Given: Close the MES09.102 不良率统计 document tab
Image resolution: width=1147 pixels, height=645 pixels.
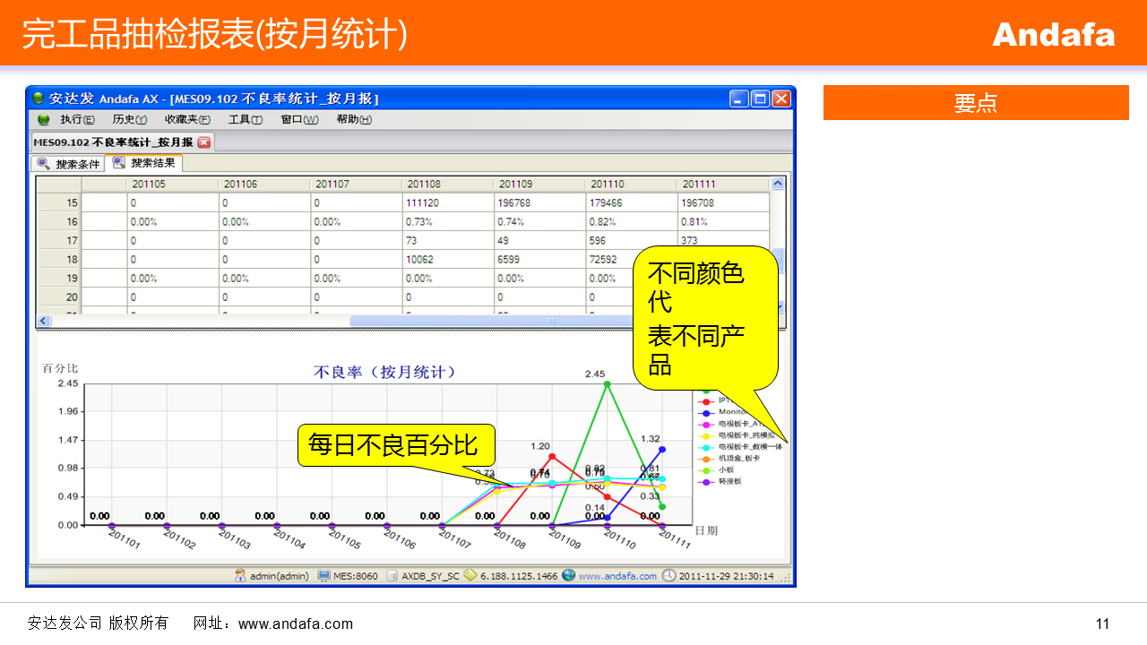Looking at the screenshot, I should coord(204,142).
